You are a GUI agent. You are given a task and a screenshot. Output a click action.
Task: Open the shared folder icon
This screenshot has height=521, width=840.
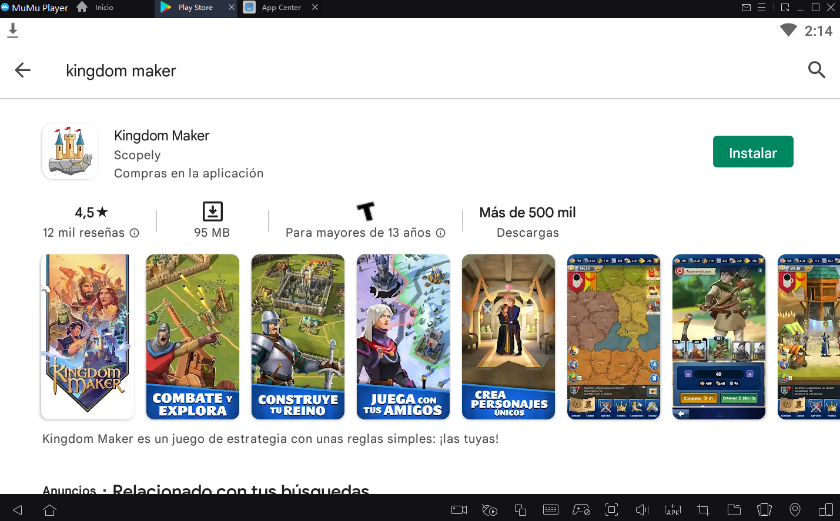tap(734, 510)
